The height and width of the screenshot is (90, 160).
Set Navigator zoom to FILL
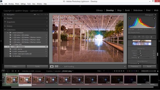coord(38,14)
